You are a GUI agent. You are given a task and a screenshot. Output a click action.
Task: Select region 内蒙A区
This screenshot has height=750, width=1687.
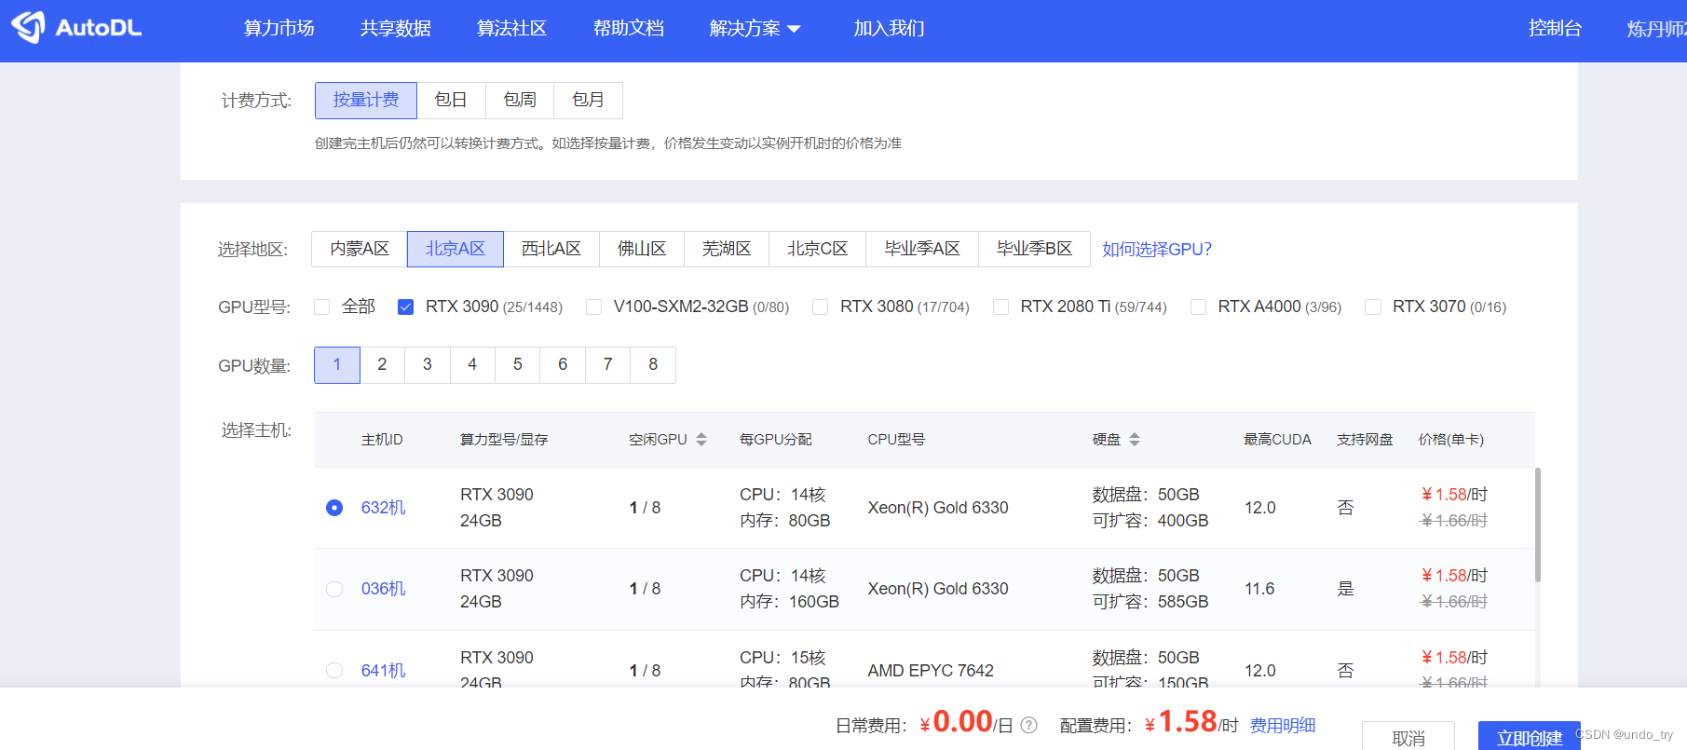[360, 249]
